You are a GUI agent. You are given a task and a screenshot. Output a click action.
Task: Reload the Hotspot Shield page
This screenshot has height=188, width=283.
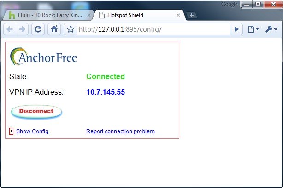pyautogui.click(x=38, y=29)
